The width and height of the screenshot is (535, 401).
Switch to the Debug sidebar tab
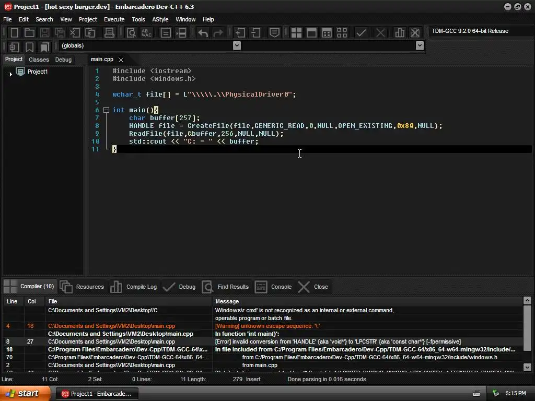click(x=63, y=60)
